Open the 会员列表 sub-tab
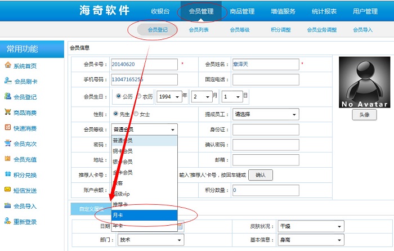The width and height of the screenshot is (394, 251). (x=198, y=30)
